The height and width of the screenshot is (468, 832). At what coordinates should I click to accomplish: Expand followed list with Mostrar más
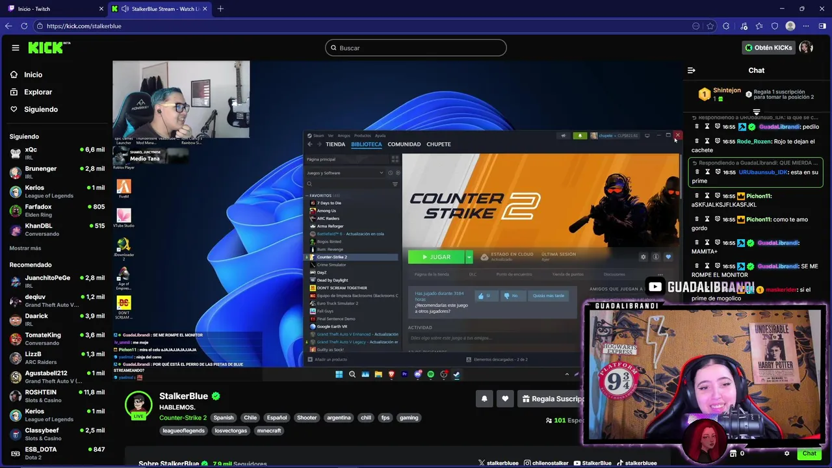[25, 248]
